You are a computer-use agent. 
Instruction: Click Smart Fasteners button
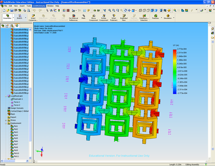click(x=114, y=18)
